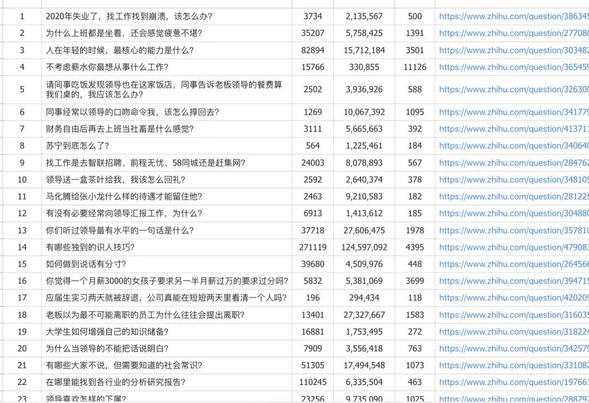Screen dimensions: 589x403
Task: Click the zhihu link in row 8
Action: click(514, 146)
